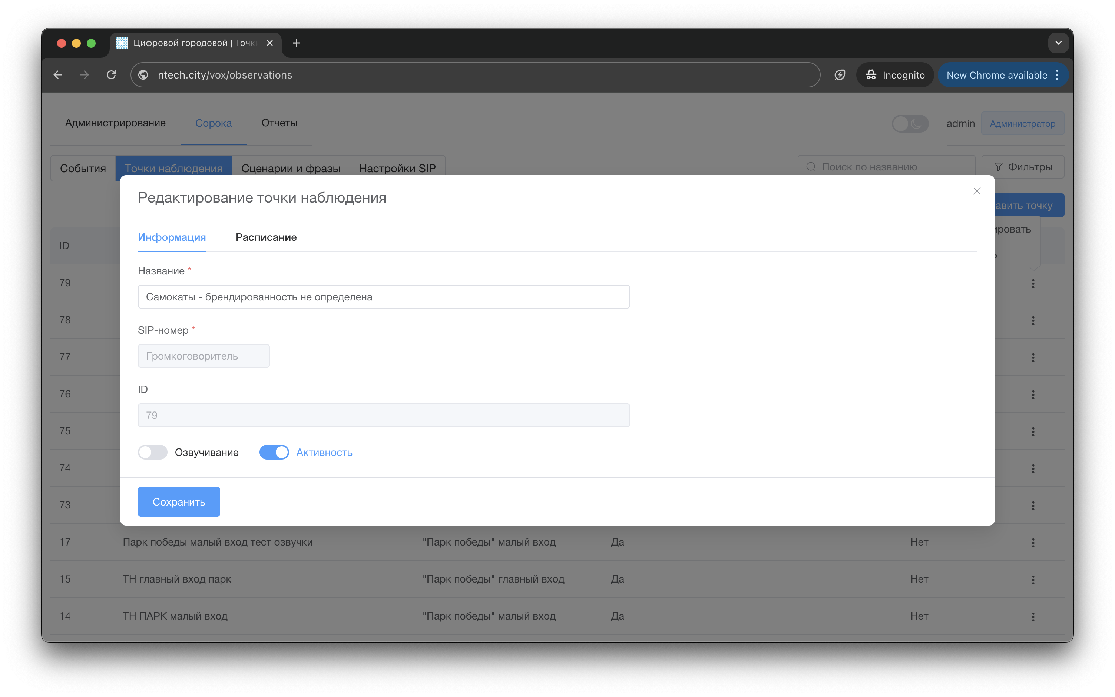Reload the page with the refresh icon
The image size is (1115, 697).
click(x=111, y=75)
